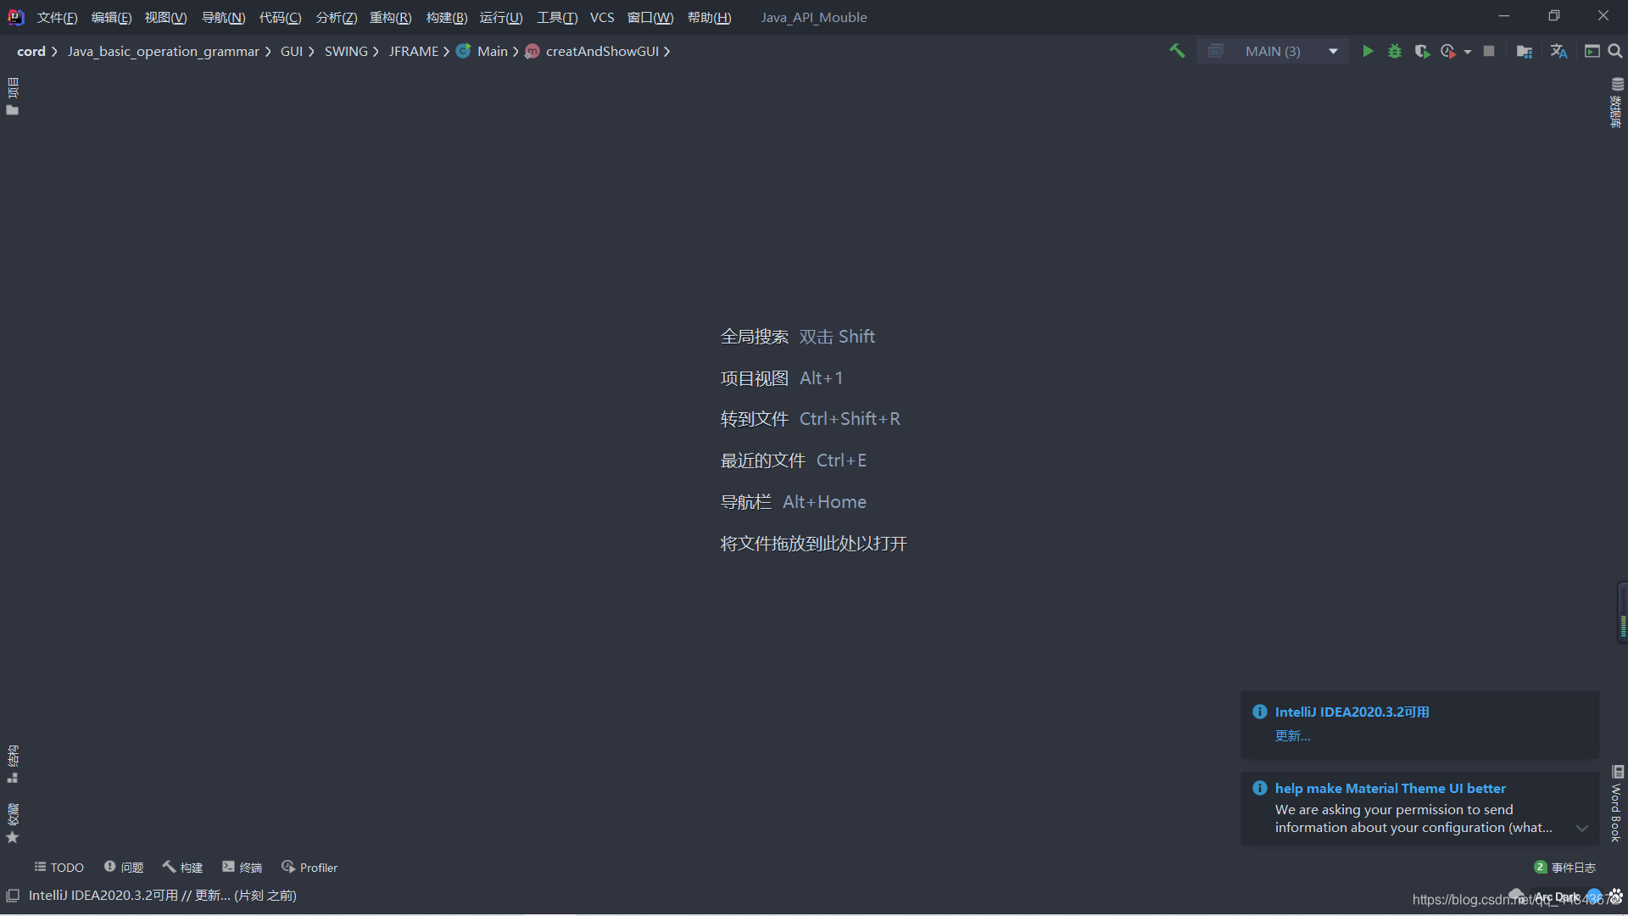Open the 窗口(W) Window menu
The height and width of the screenshot is (916, 1628).
[x=650, y=17]
